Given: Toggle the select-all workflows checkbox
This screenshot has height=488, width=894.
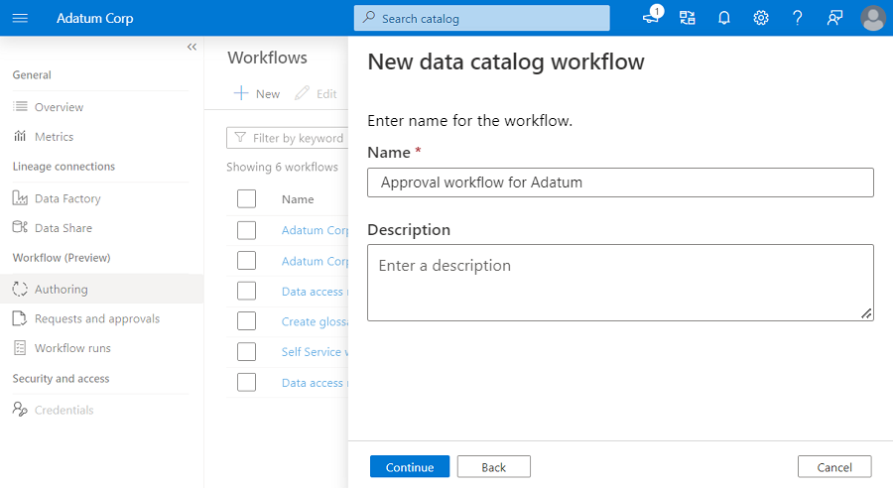Looking at the screenshot, I should click(x=247, y=198).
